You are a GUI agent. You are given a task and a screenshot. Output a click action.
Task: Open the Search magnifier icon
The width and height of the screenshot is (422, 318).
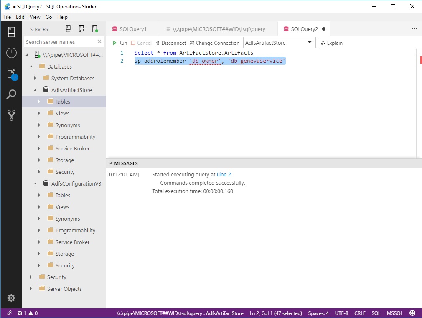pos(11,94)
